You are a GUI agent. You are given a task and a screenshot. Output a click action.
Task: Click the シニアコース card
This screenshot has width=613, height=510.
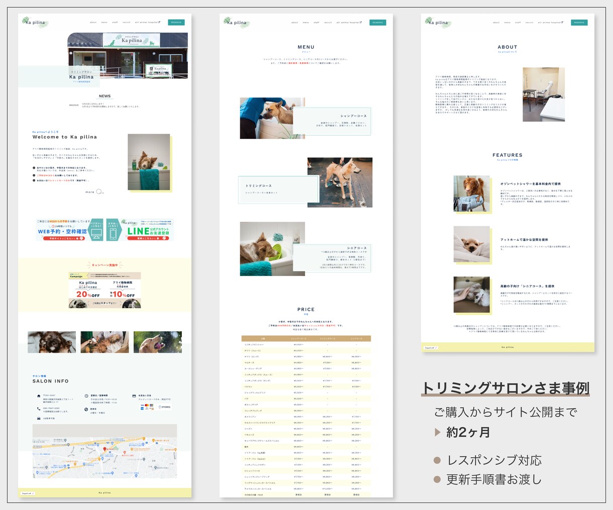point(332,258)
